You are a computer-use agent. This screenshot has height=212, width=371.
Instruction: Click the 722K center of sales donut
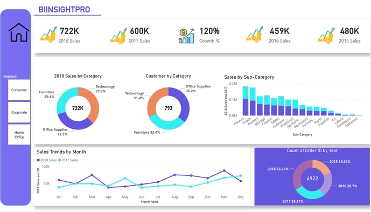[x=78, y=108]
